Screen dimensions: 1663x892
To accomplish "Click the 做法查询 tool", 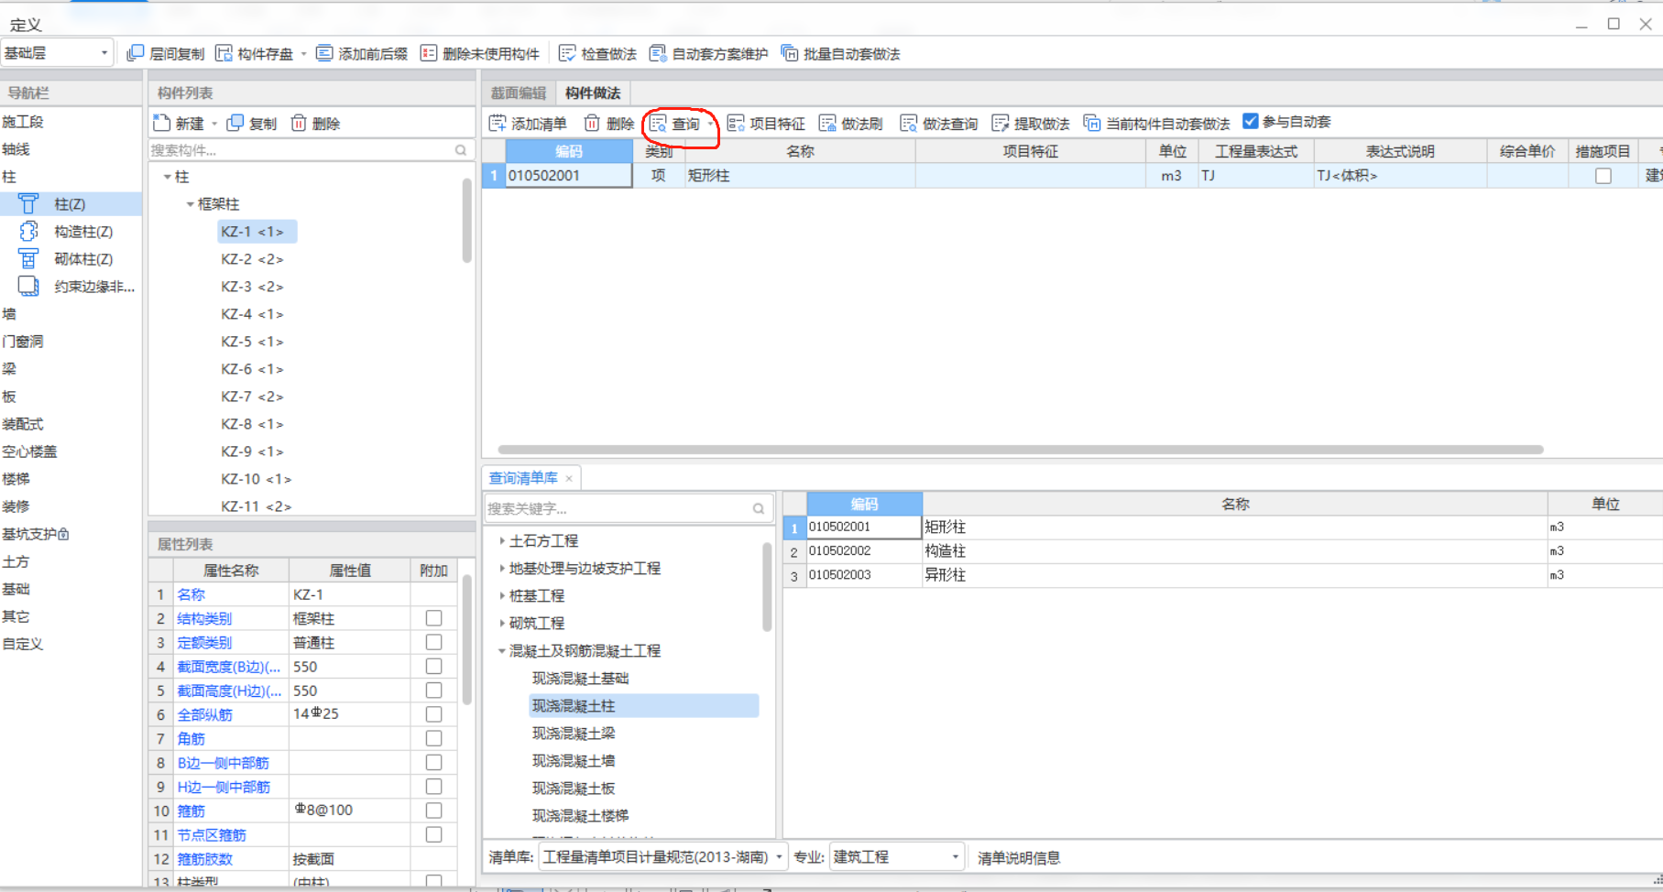I will (x=939, y=124).
